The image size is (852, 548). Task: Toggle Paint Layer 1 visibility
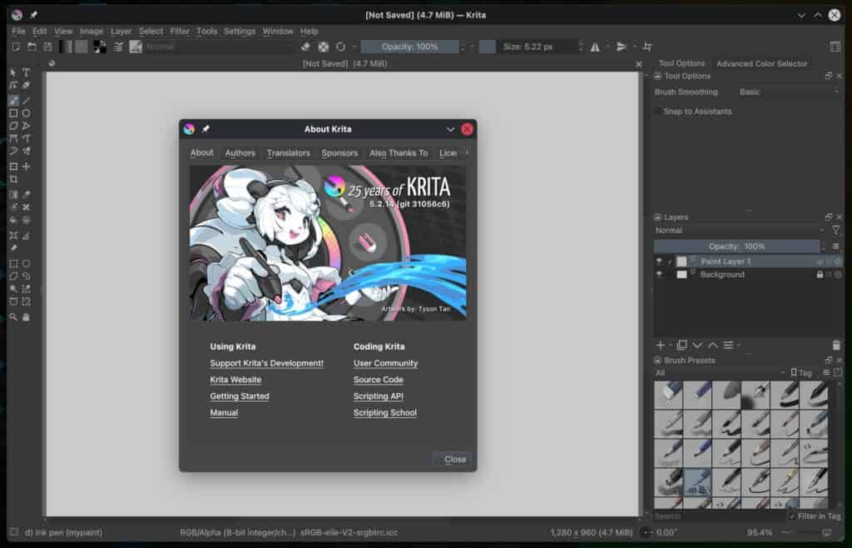656,261
